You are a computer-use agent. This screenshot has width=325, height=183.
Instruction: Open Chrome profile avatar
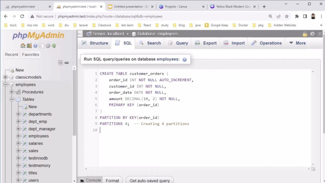coord(313,17)
